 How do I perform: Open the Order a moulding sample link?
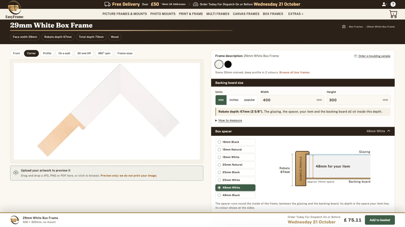374,56
